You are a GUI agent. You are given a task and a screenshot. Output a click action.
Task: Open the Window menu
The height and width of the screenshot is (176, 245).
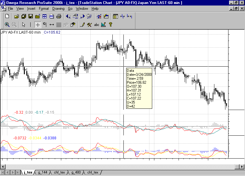(82, 9)
